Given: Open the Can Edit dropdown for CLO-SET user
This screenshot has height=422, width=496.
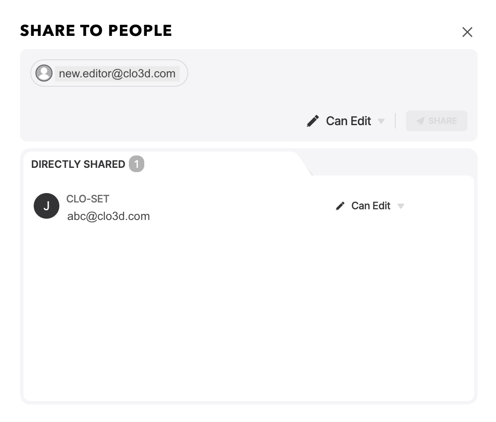Looking at the screenshot, I should point(370,206).
